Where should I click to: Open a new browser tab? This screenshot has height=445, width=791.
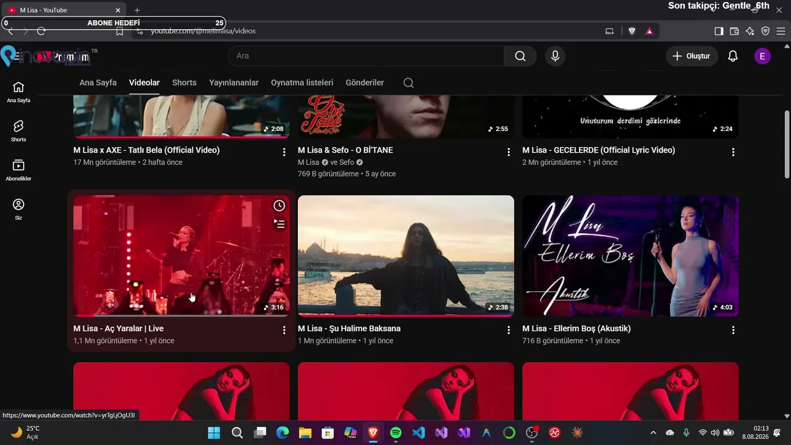137,10
